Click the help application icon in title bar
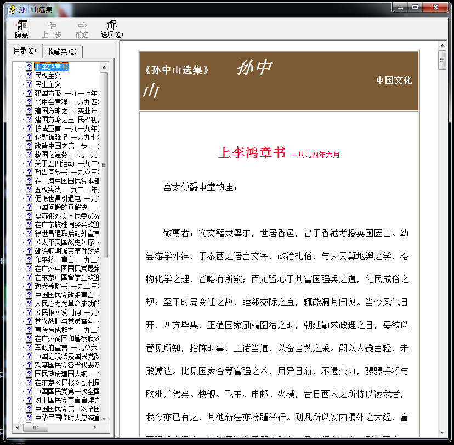The height and width of the screenshot is (445, 454). (12, 10)
